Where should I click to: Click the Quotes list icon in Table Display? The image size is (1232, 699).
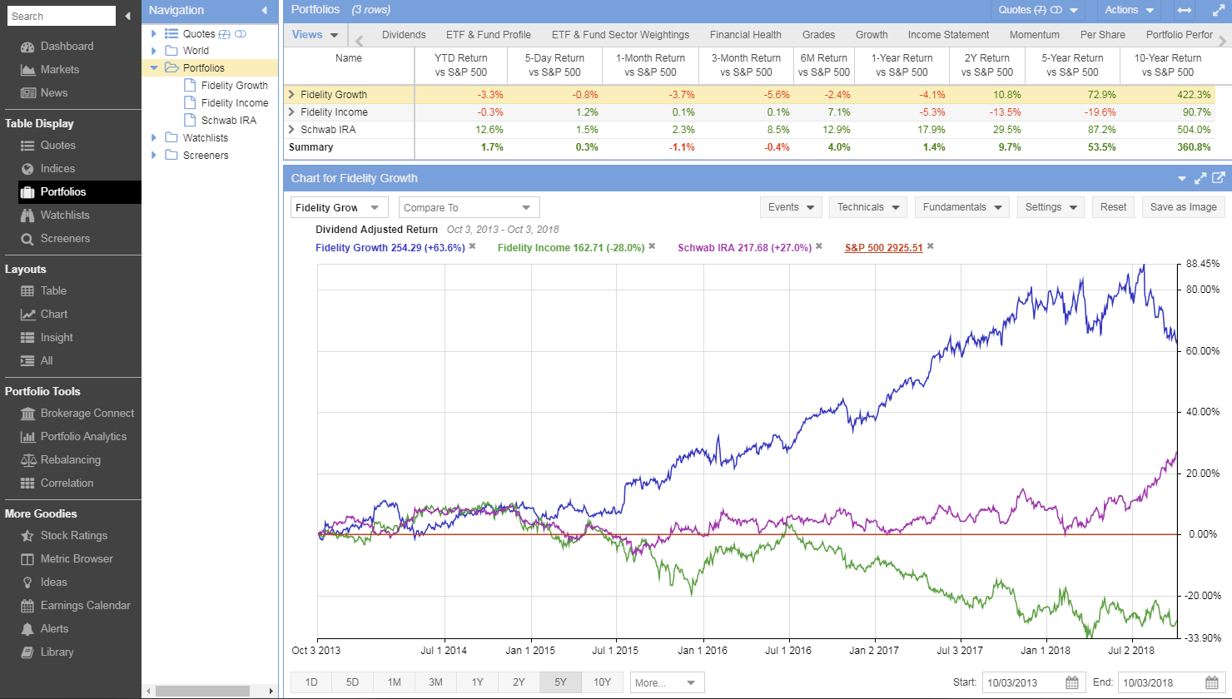[27, 146]
